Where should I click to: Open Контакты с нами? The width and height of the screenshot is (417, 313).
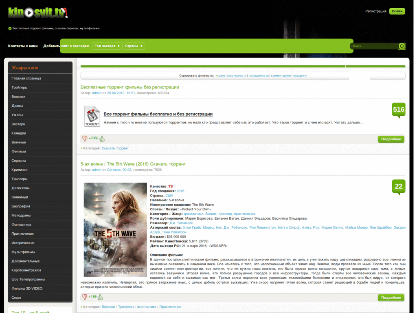[x=23, y=46]
